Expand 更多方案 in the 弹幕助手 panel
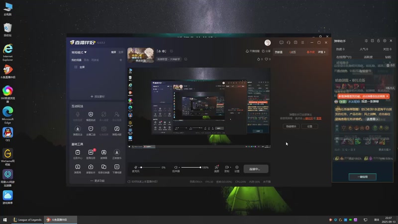 pyautogui.click(x=385, y=150)
